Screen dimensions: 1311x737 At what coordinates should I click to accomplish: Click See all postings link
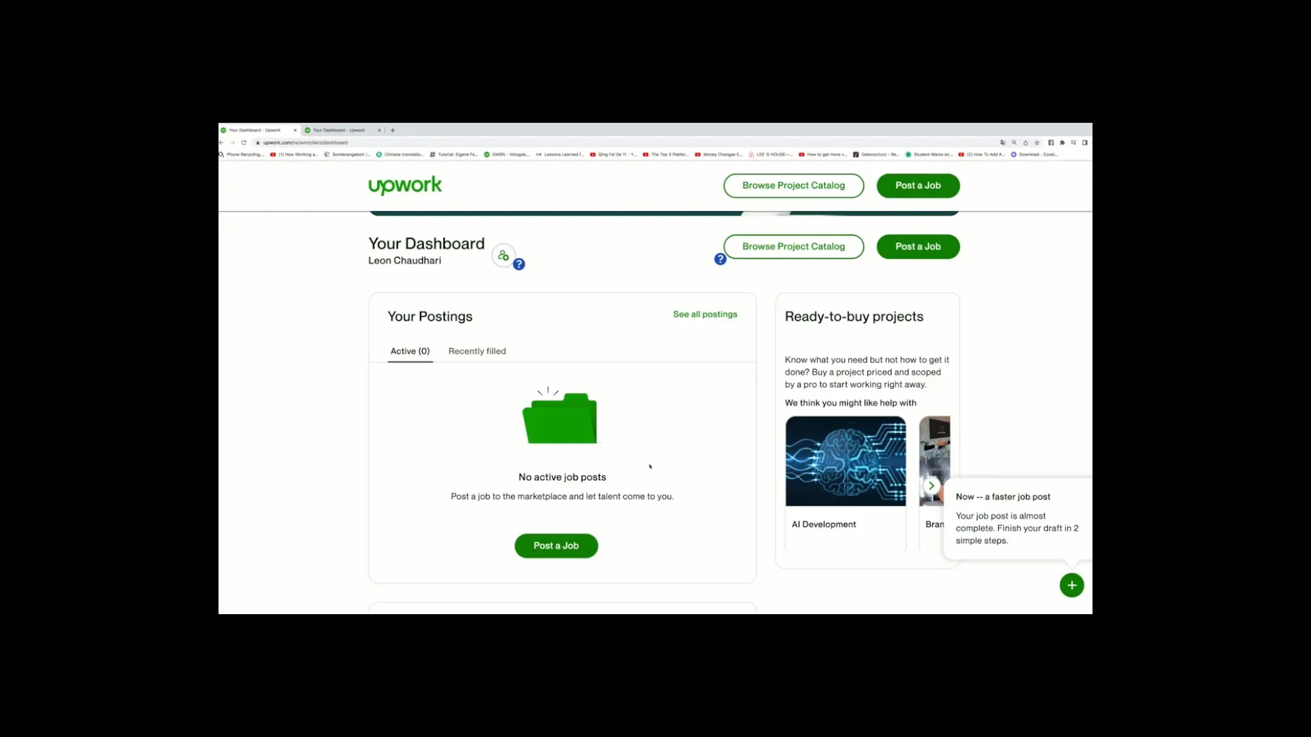[705, 314]
